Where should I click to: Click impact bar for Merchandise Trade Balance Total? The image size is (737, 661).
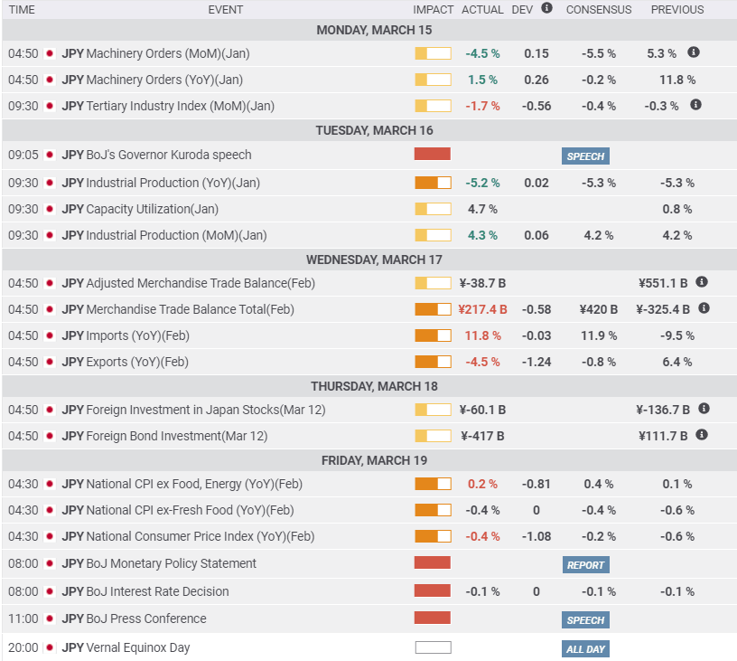(x=433, y=309)
